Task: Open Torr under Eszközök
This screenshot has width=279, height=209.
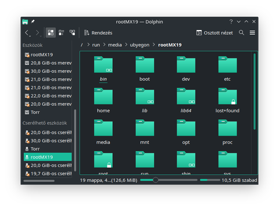Action: 48,112
